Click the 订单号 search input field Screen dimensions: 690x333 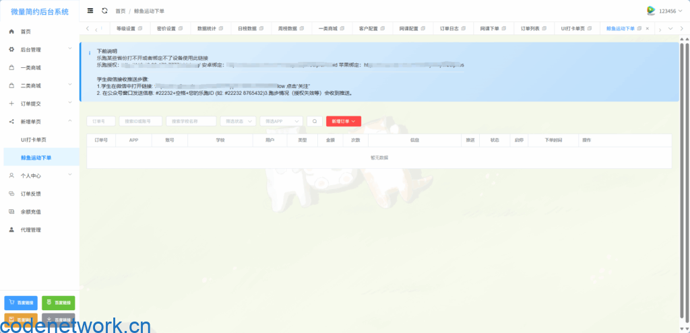100,121
